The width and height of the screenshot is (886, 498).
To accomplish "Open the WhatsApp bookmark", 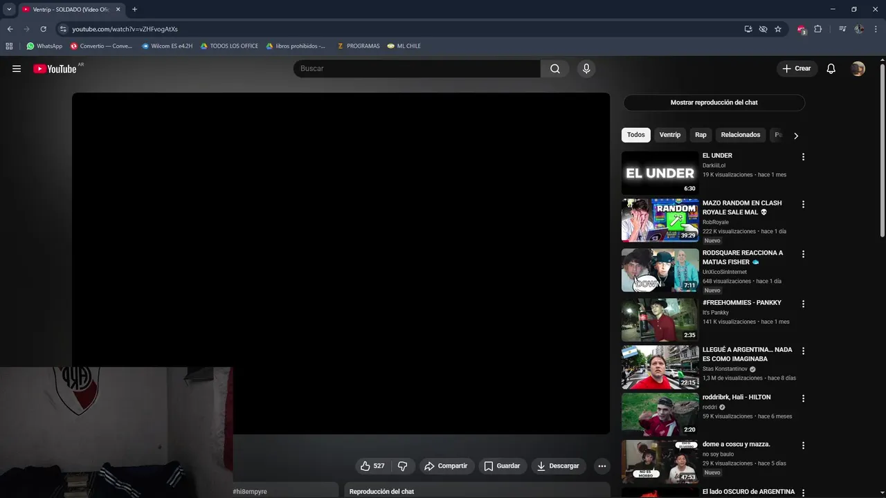I will click(x=44, y=46).
